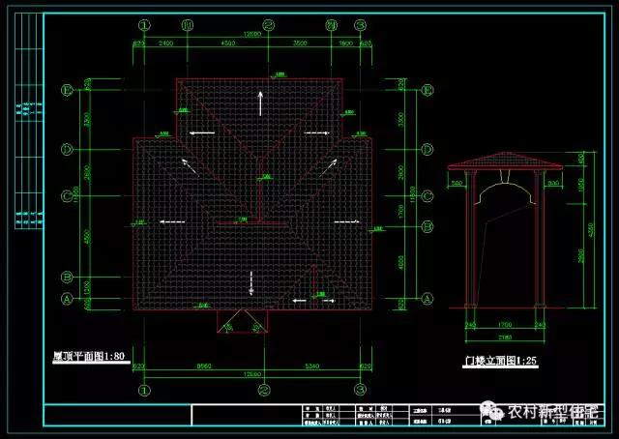Screen dimensions: 619x439
Task: Click axis bubble A right of the plan
Action: [427, 299]
